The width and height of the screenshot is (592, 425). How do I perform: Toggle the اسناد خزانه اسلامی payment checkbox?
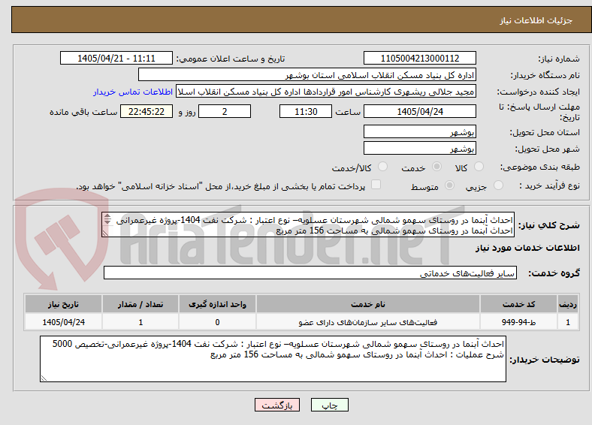tap(376, 185)
